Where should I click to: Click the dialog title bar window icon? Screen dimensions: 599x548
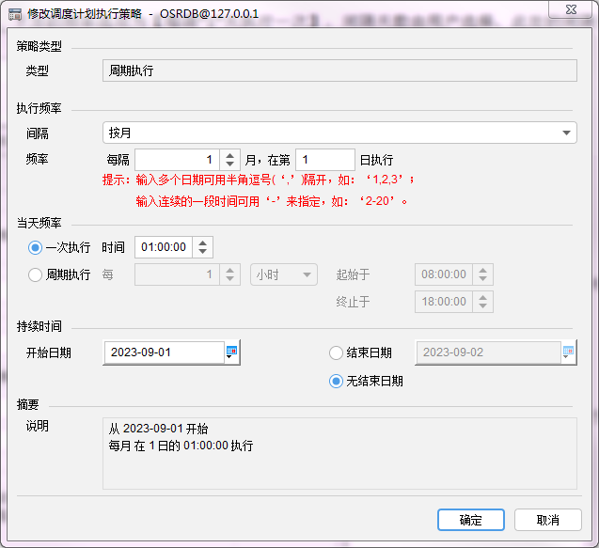pos(15,14)
